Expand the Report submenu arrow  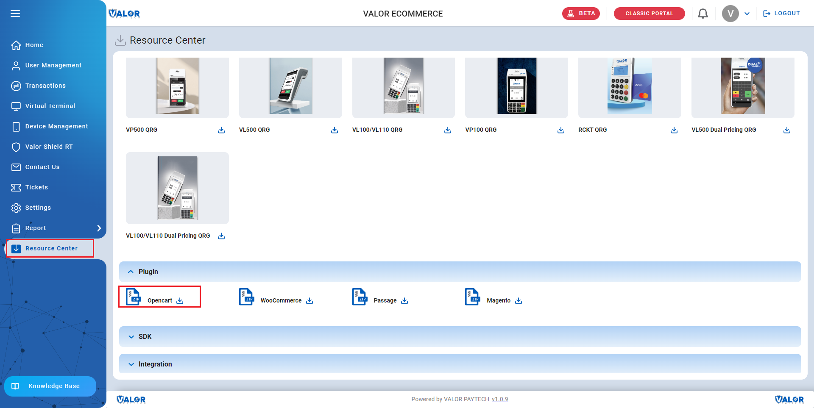click(x=99, y=228)
